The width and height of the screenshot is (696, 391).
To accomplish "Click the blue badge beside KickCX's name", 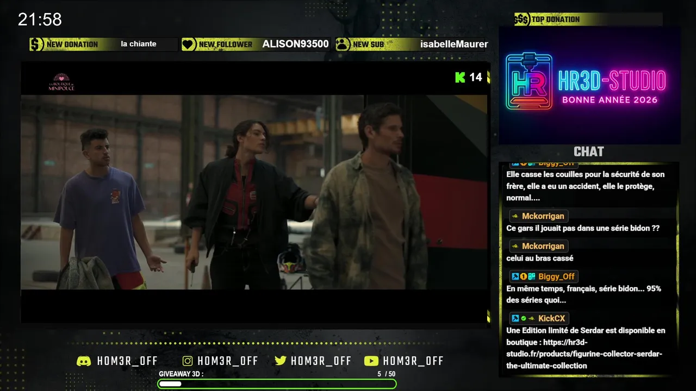I will pyautogui.click(x=515, y=318).
